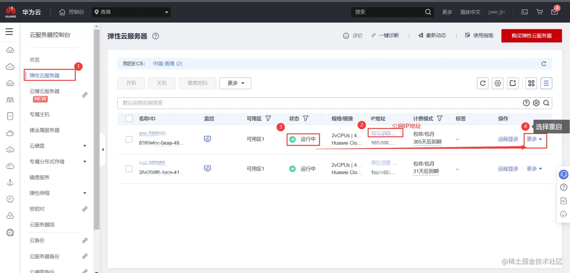Select 弹性云服务器 in the sidebar
The height and width of the screenshot is (273, 570).
tap(44, 75)
